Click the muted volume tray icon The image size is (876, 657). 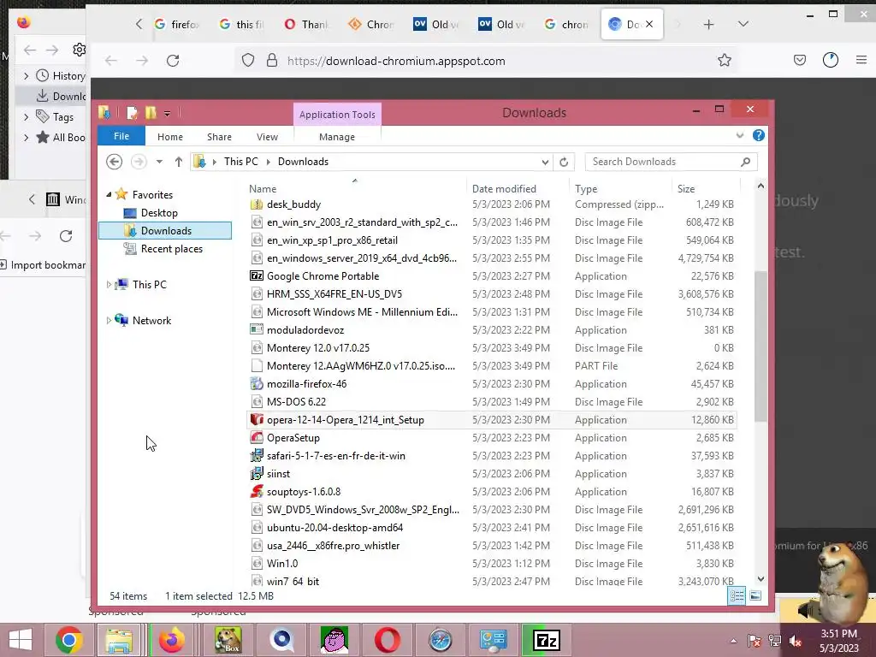pyautogui.click(x=795, y=641)
